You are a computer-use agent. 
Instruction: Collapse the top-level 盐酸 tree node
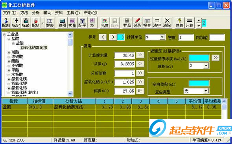(x=9, y=39)
